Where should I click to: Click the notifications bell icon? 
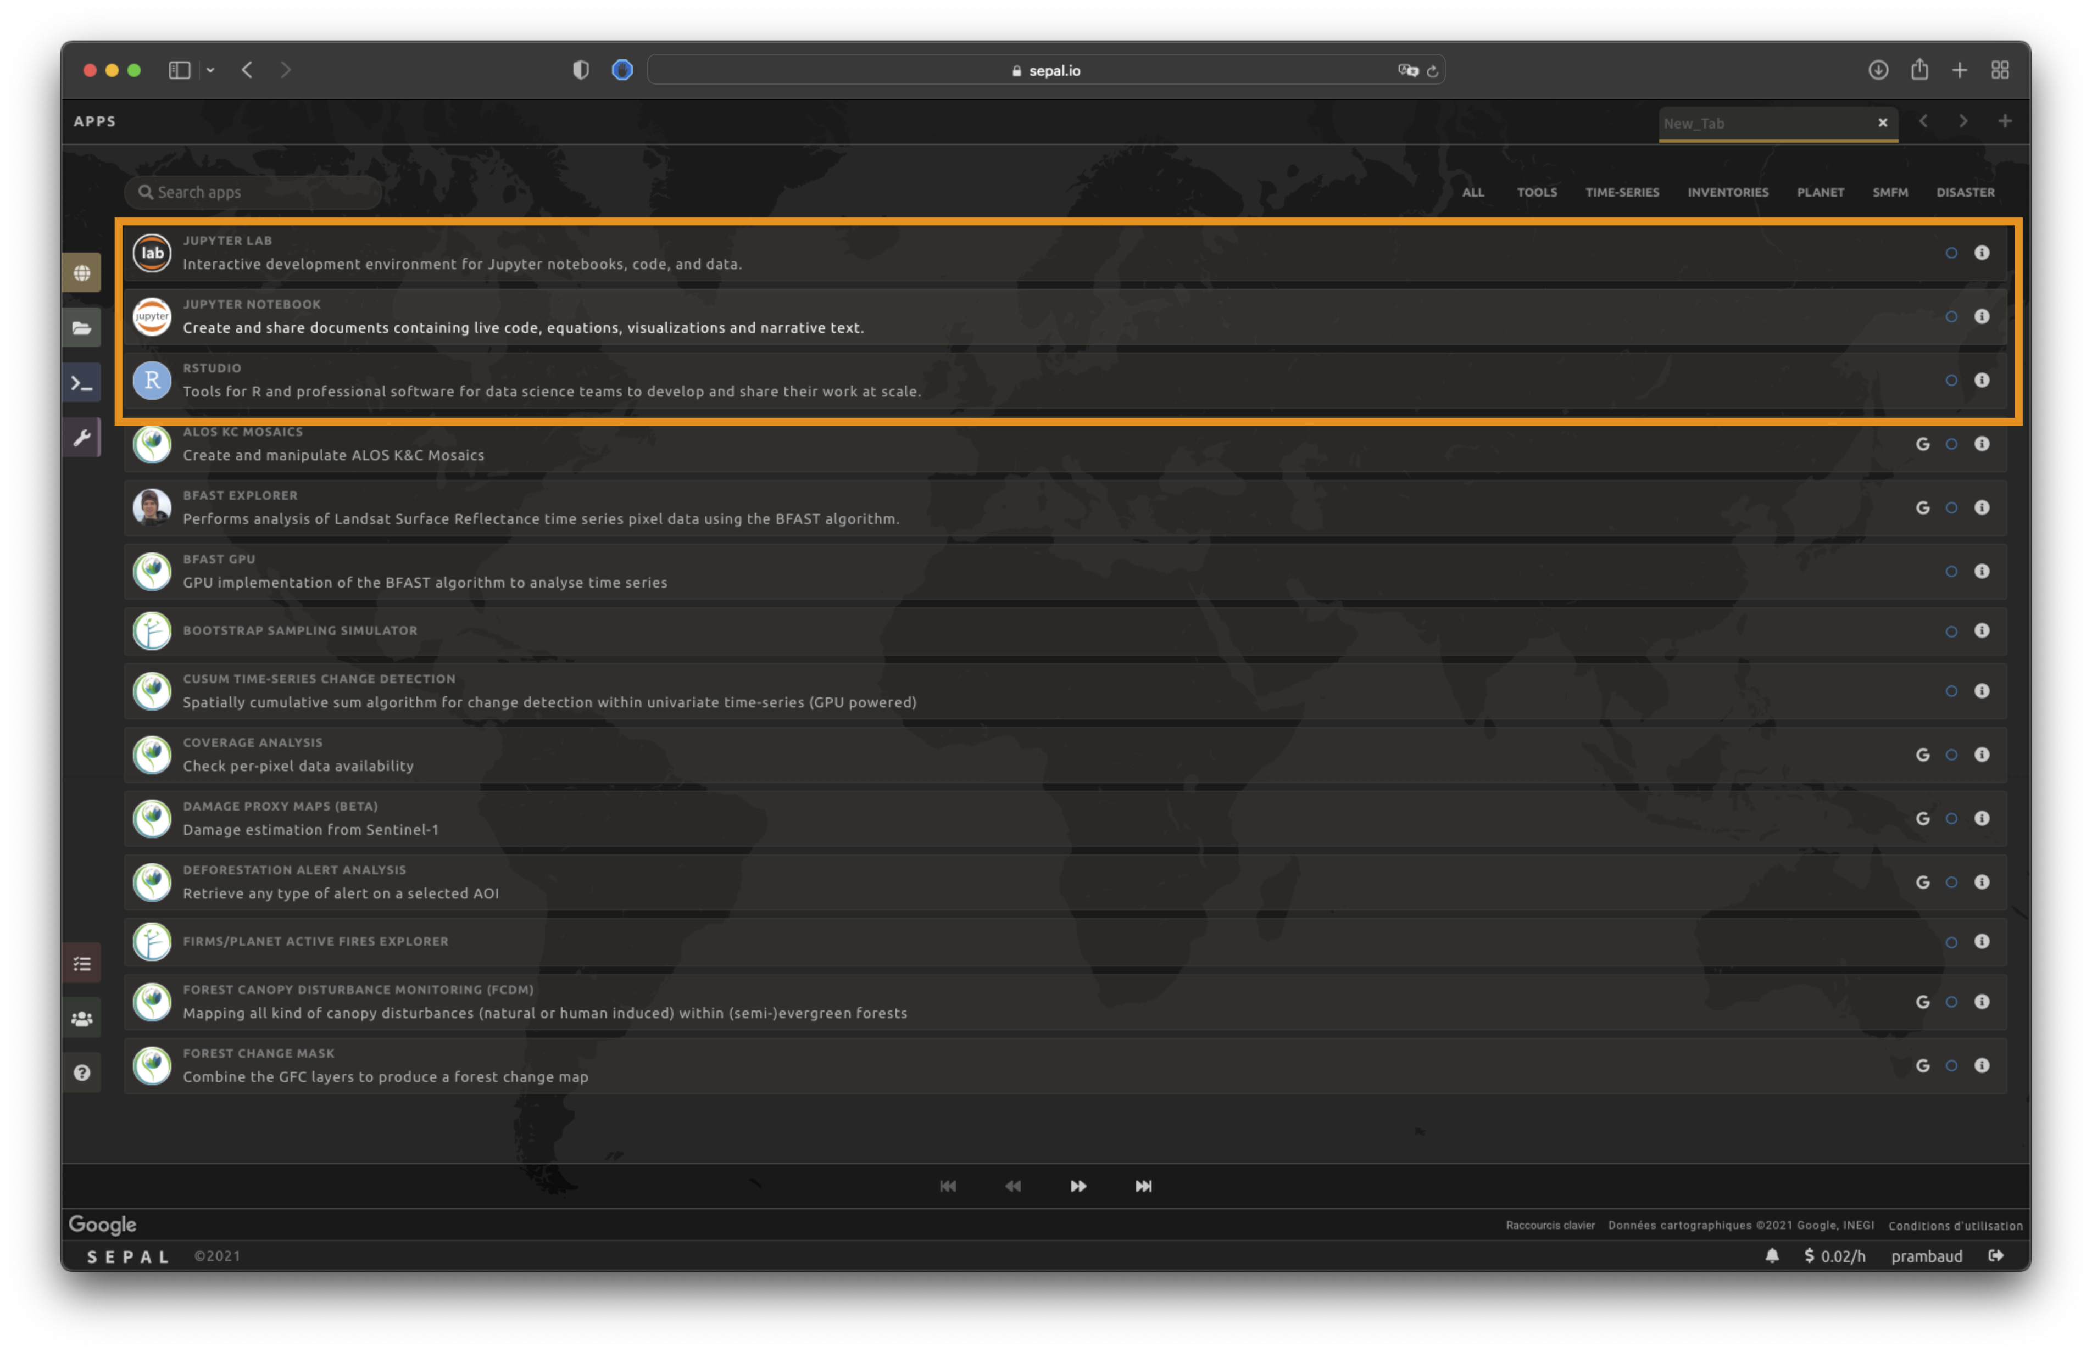[x=1771, y=1255]
